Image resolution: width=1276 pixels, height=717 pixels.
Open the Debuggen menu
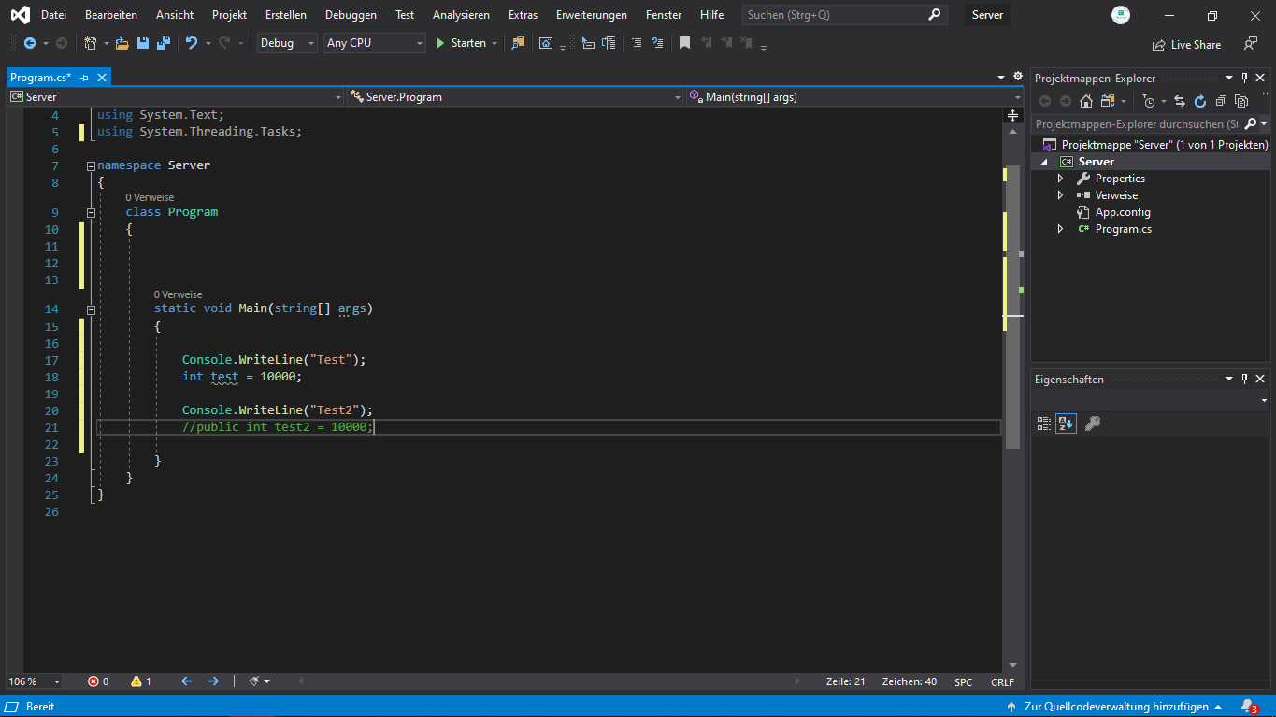(x=351, y=15)
